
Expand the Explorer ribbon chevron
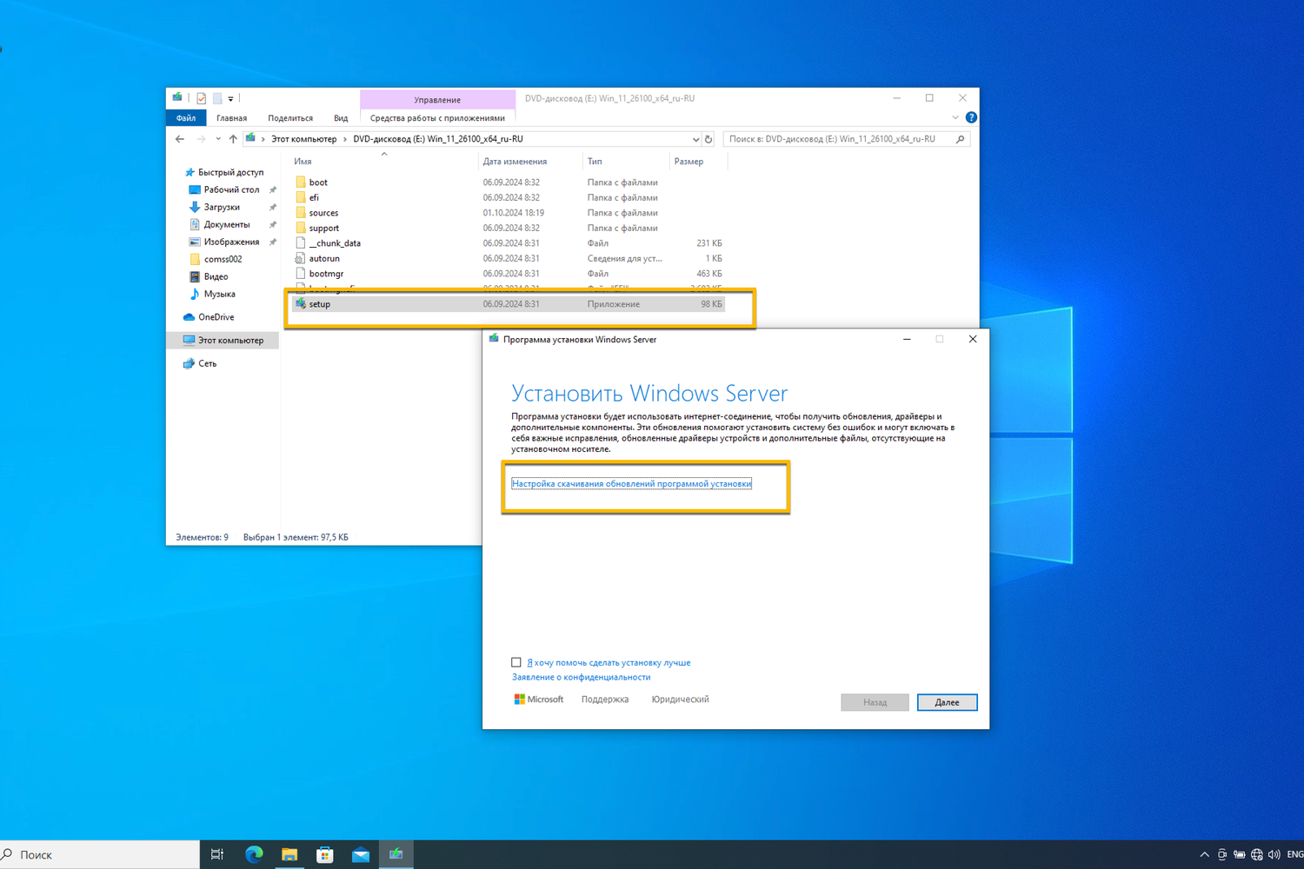pos(955,117)
